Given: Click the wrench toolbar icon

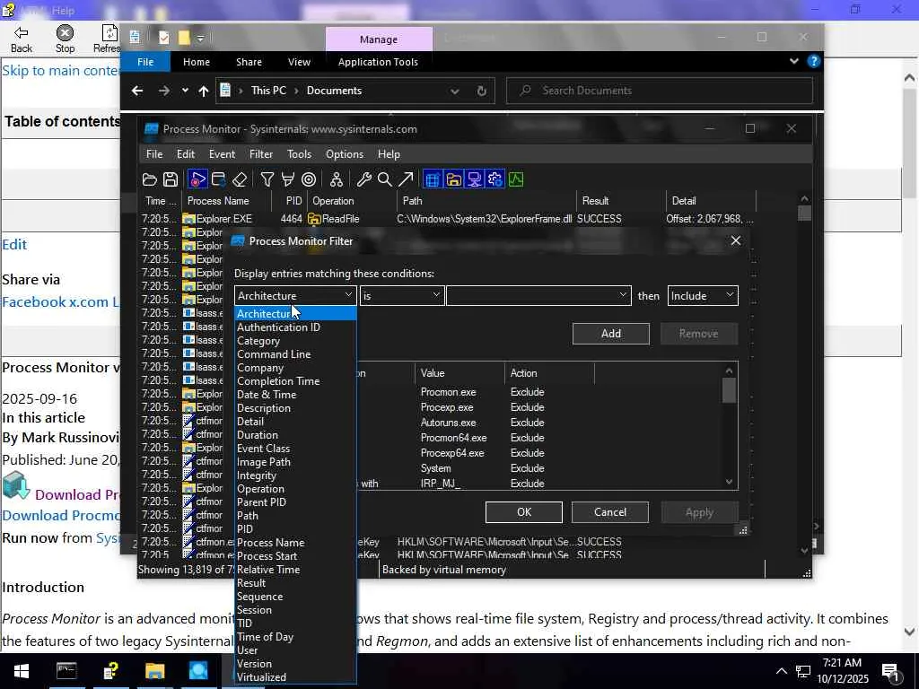Looking at the screenshot, I should (364, 179).
